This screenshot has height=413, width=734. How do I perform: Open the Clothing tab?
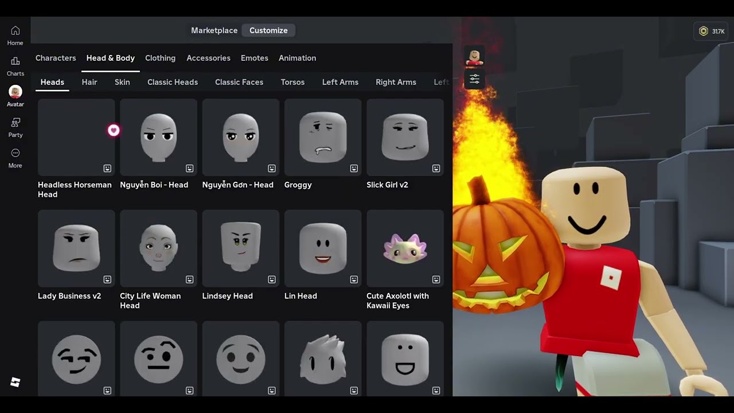[161, 58]
